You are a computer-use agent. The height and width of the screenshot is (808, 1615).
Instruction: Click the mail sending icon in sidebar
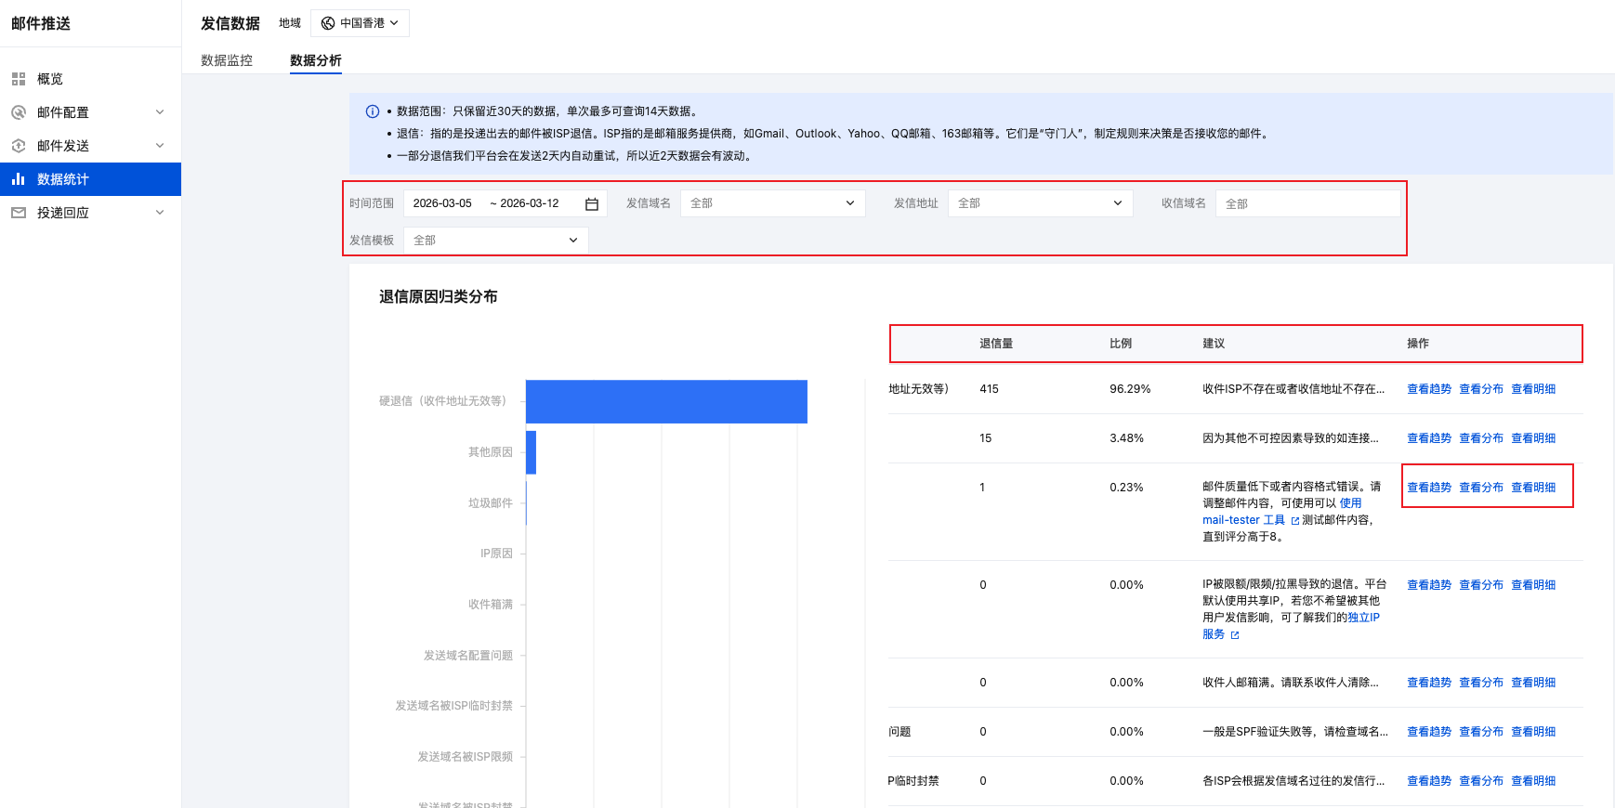point(19,146)
